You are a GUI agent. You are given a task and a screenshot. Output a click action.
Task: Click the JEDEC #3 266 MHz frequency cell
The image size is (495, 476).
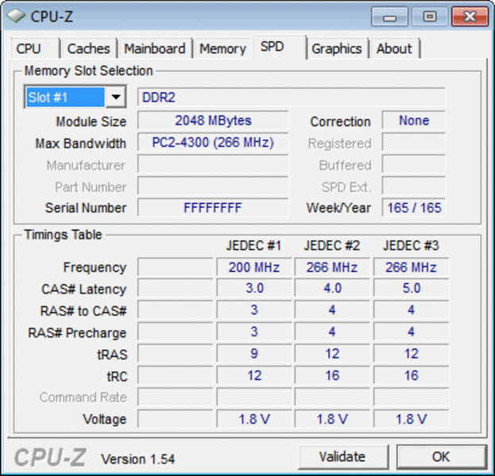click(411, 267)
